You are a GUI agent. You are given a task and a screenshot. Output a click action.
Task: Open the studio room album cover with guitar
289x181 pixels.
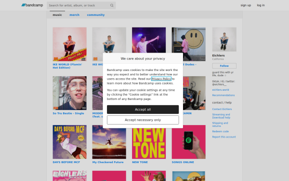pos(194,93)
